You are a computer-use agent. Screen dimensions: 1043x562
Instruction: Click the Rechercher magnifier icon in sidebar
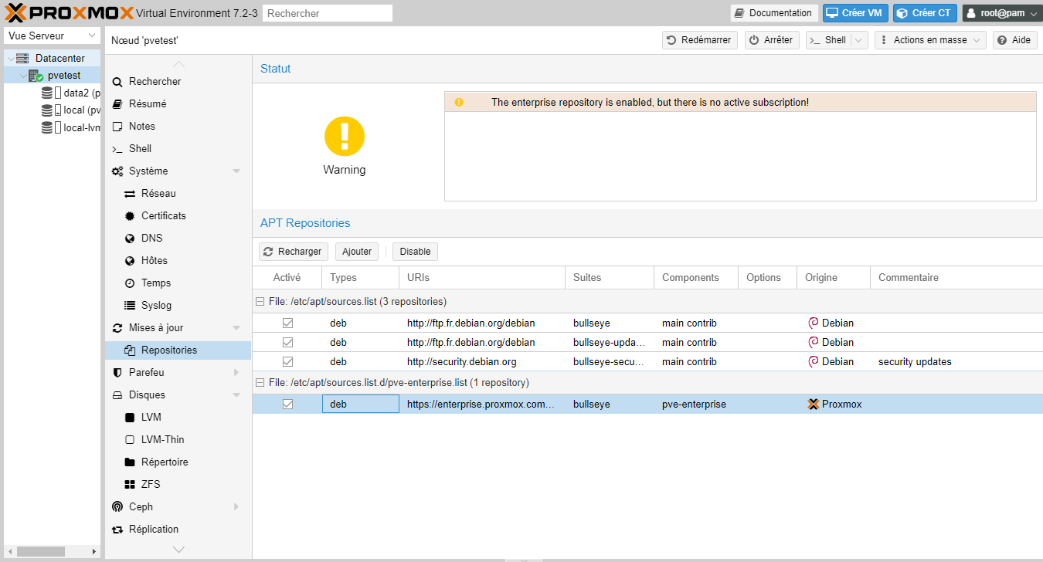117,82
